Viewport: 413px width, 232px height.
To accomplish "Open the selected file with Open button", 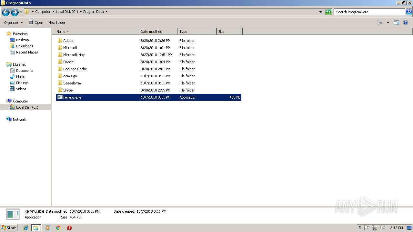I will pyautogui.click(x=36, y=23).
